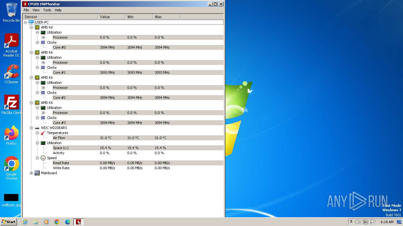Click the Clocks waveform icon above Core #1
The height and width of the screenshot is (226, 403).
click(43, 67)
